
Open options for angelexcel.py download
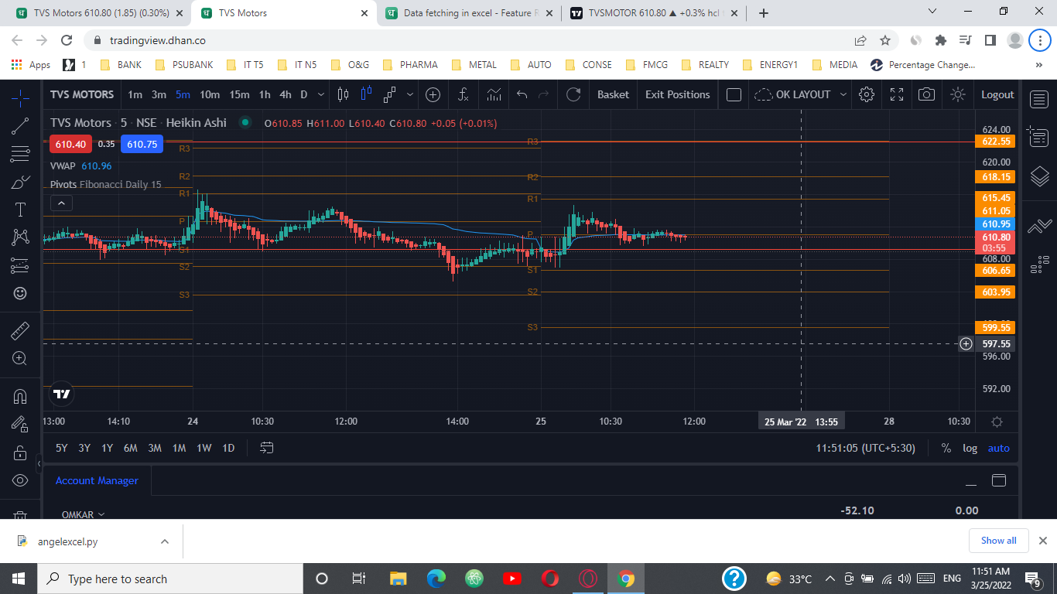[164, 541]
